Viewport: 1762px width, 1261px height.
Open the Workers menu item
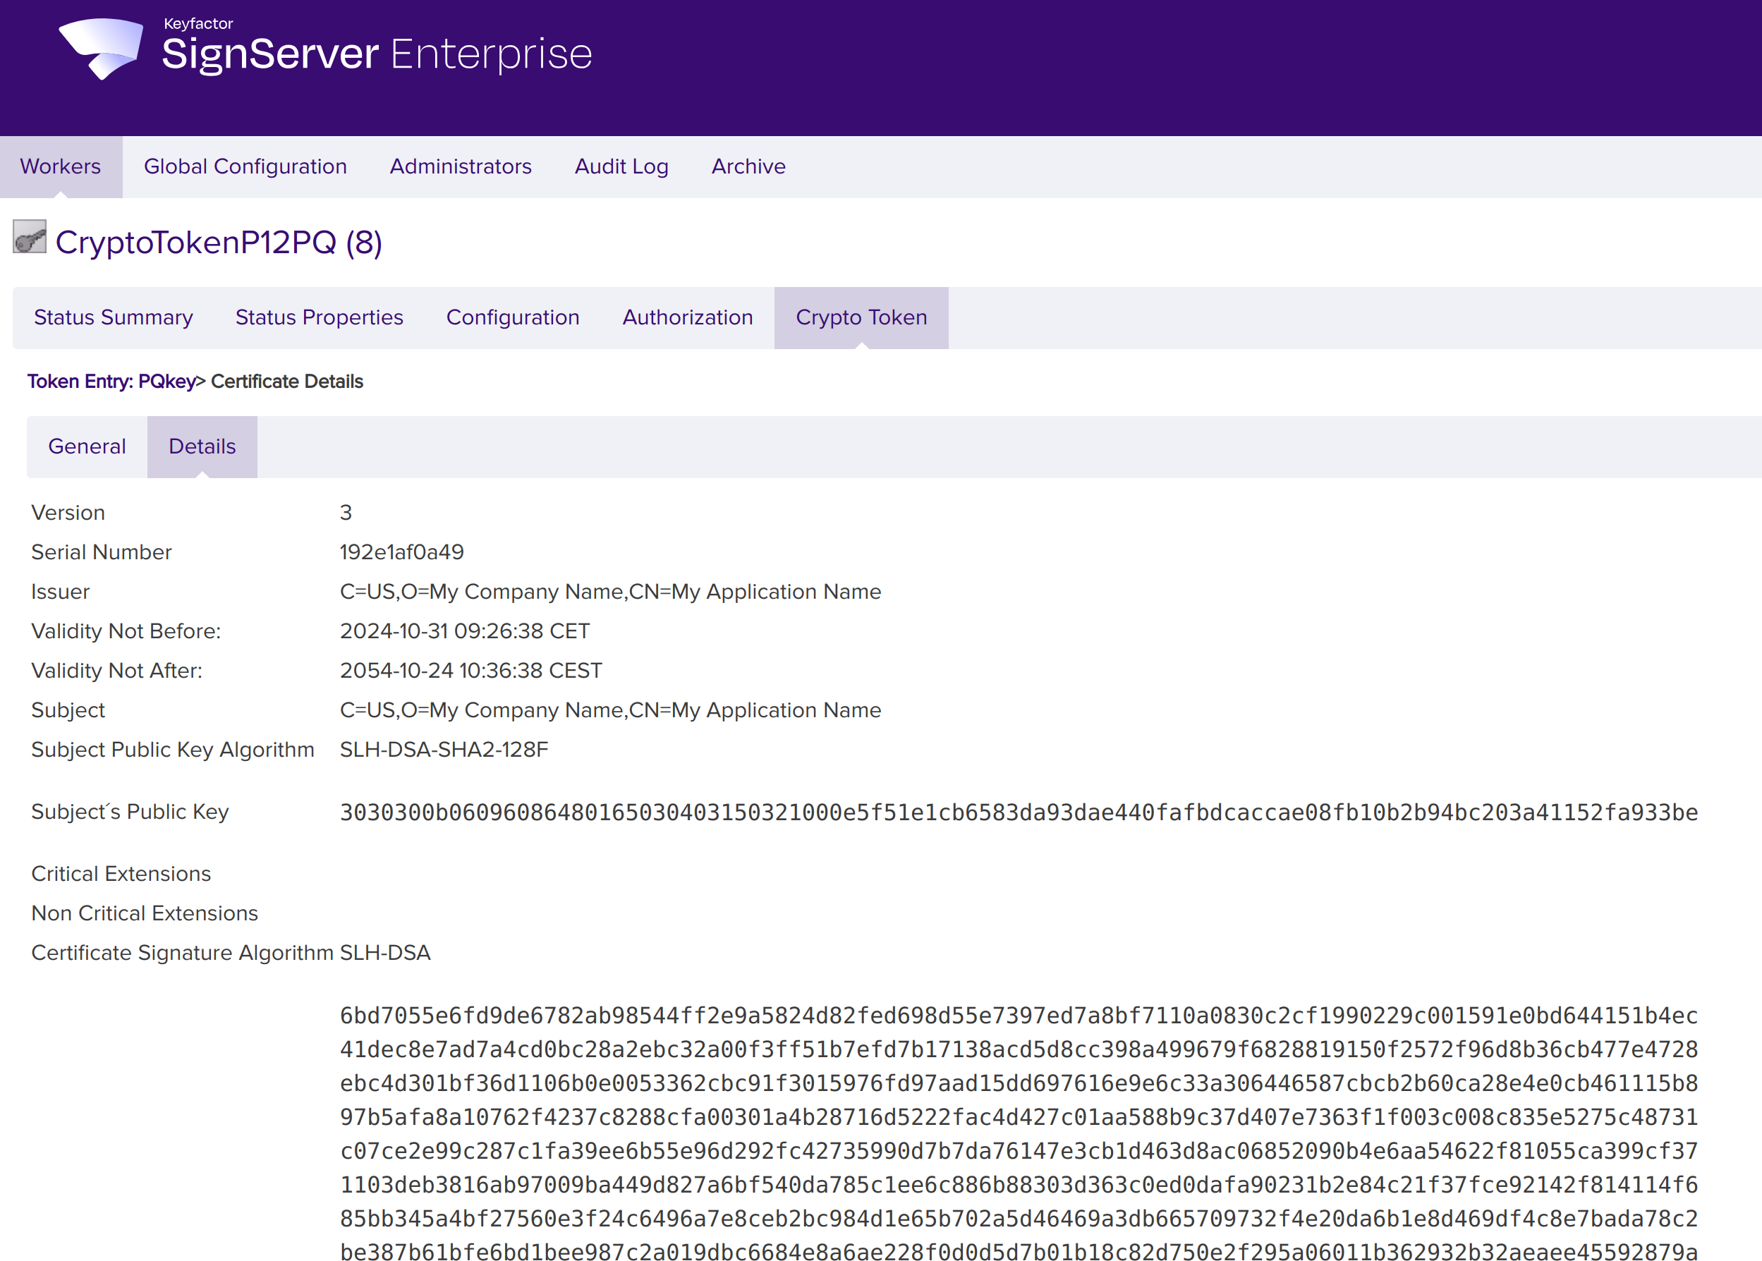click(x=60, y=166)
